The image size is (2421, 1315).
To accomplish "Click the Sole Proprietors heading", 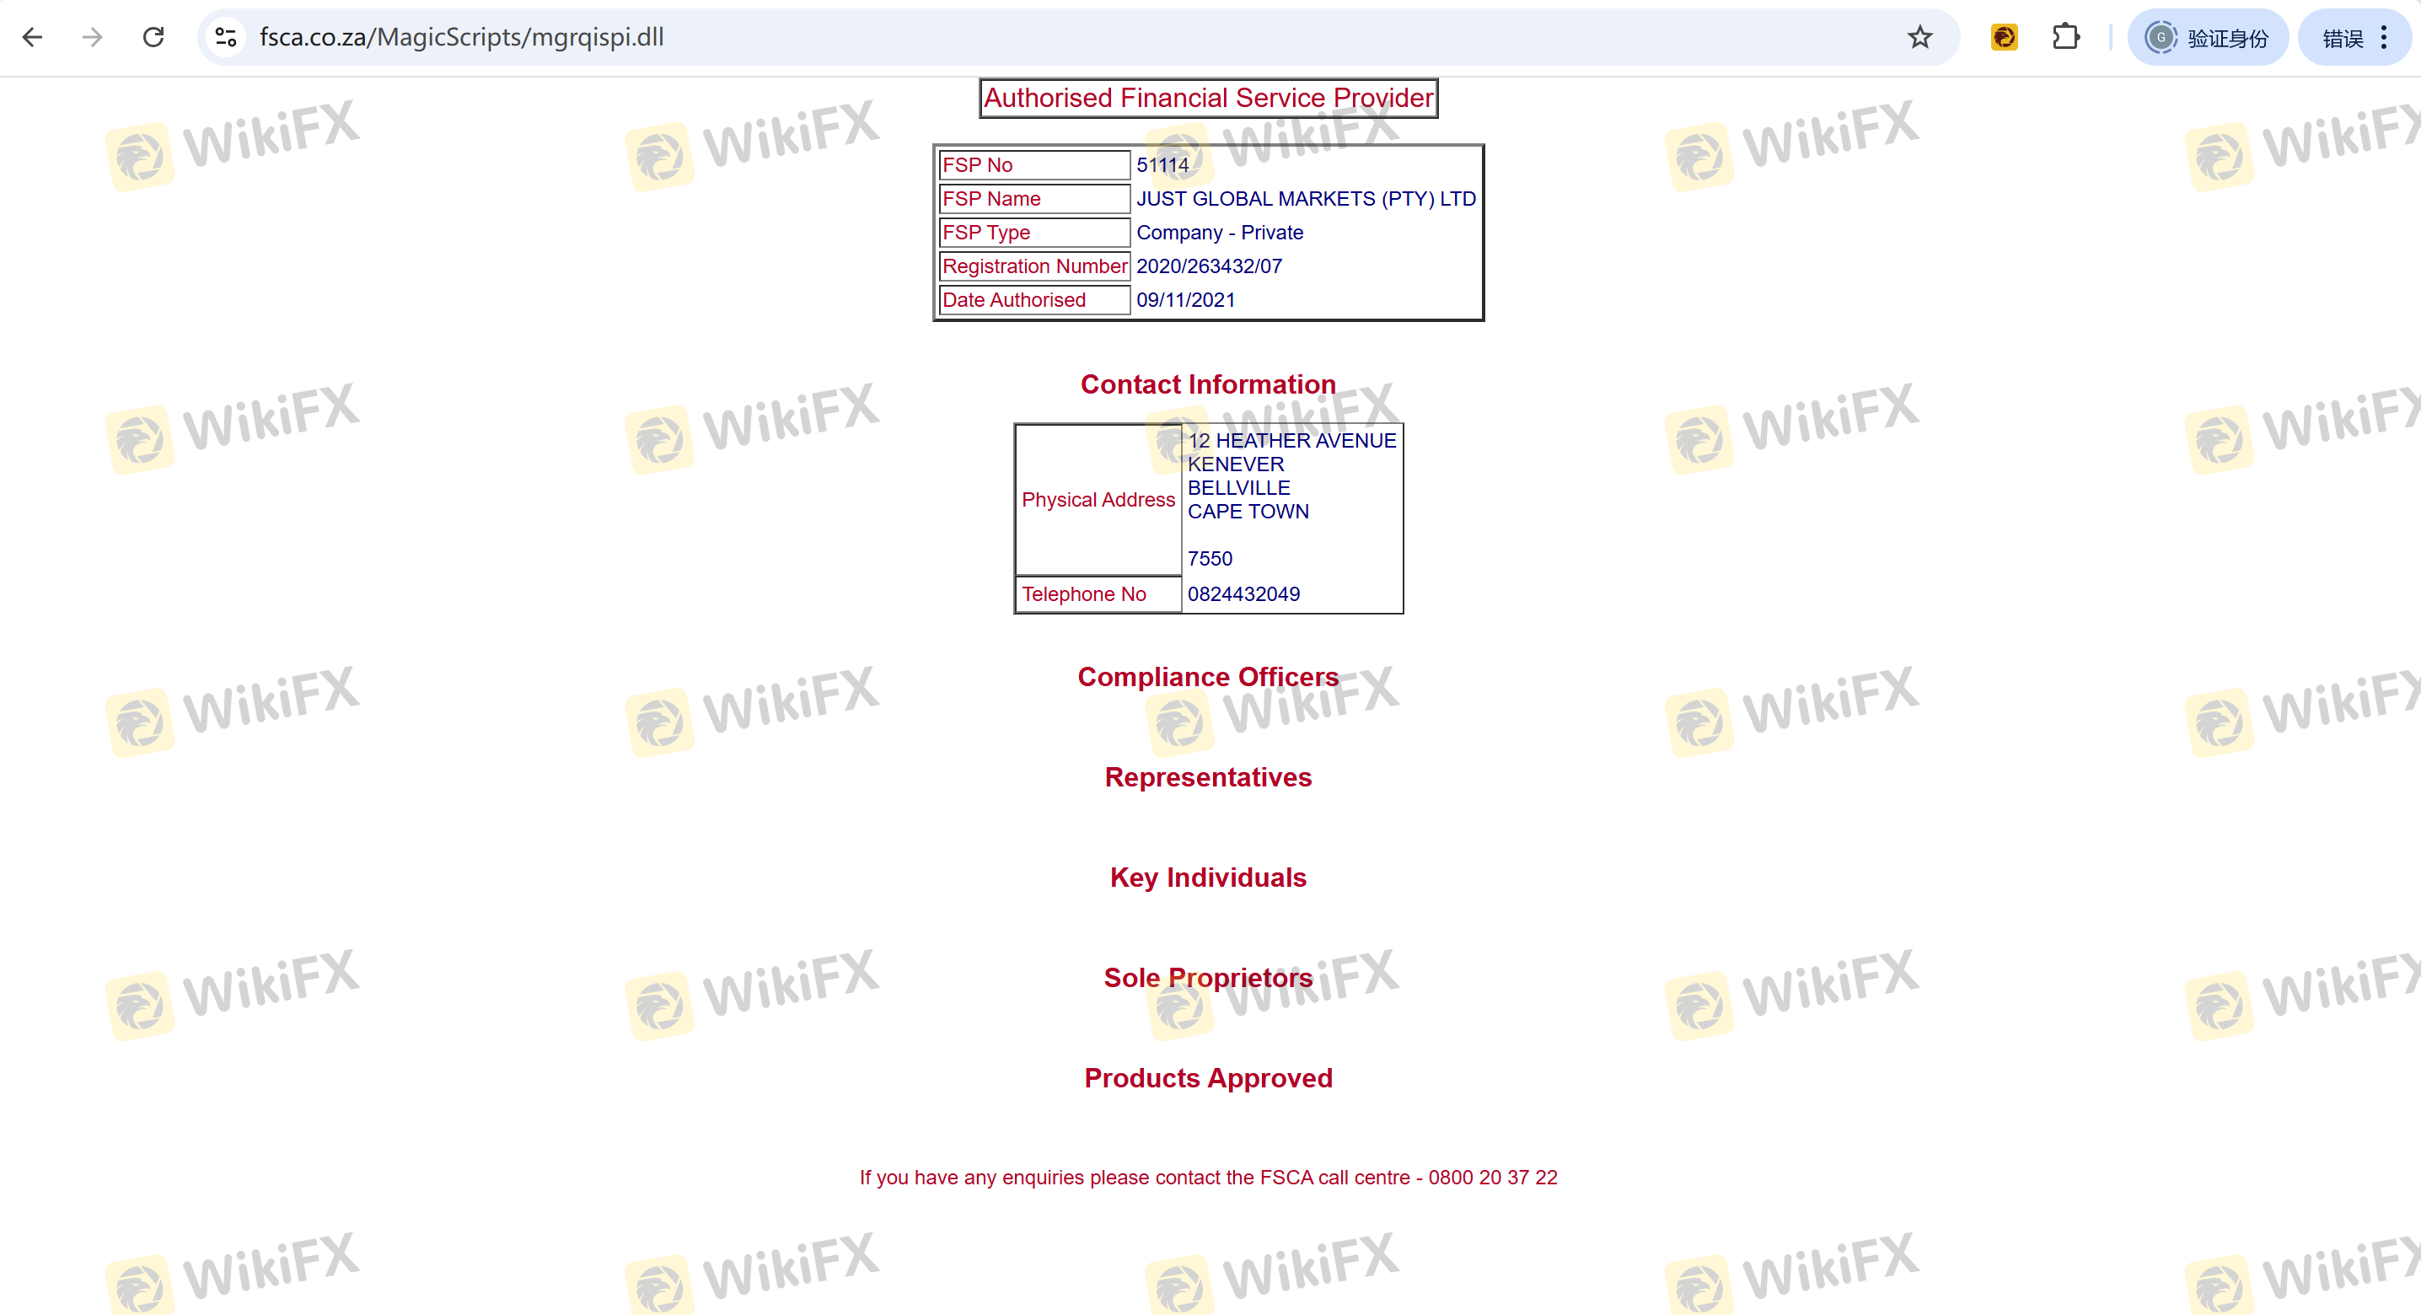I will pyautogui.click(x=1208, y=978).
